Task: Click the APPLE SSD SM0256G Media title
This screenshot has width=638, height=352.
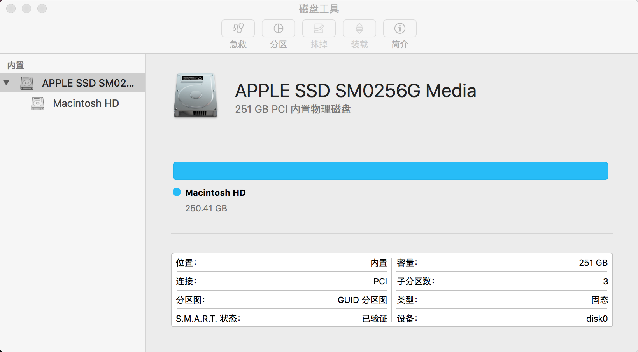Action: click(356, 91)
